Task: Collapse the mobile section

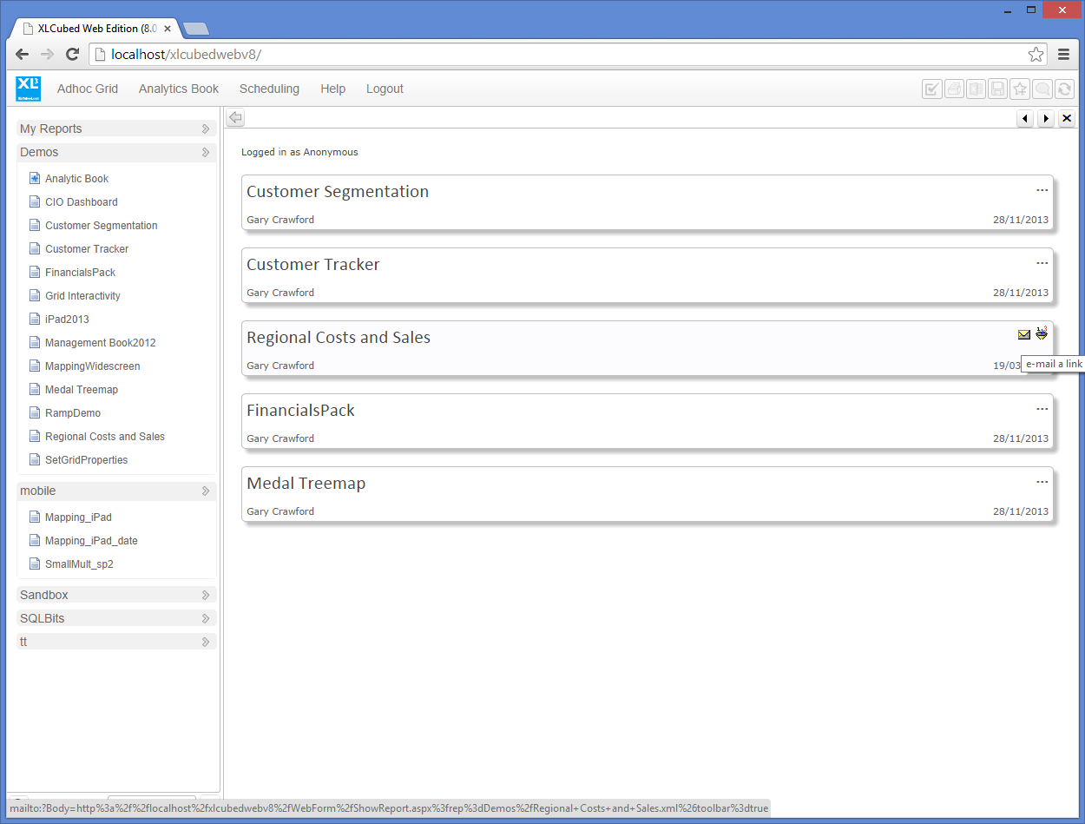Action: click(116, 491)
